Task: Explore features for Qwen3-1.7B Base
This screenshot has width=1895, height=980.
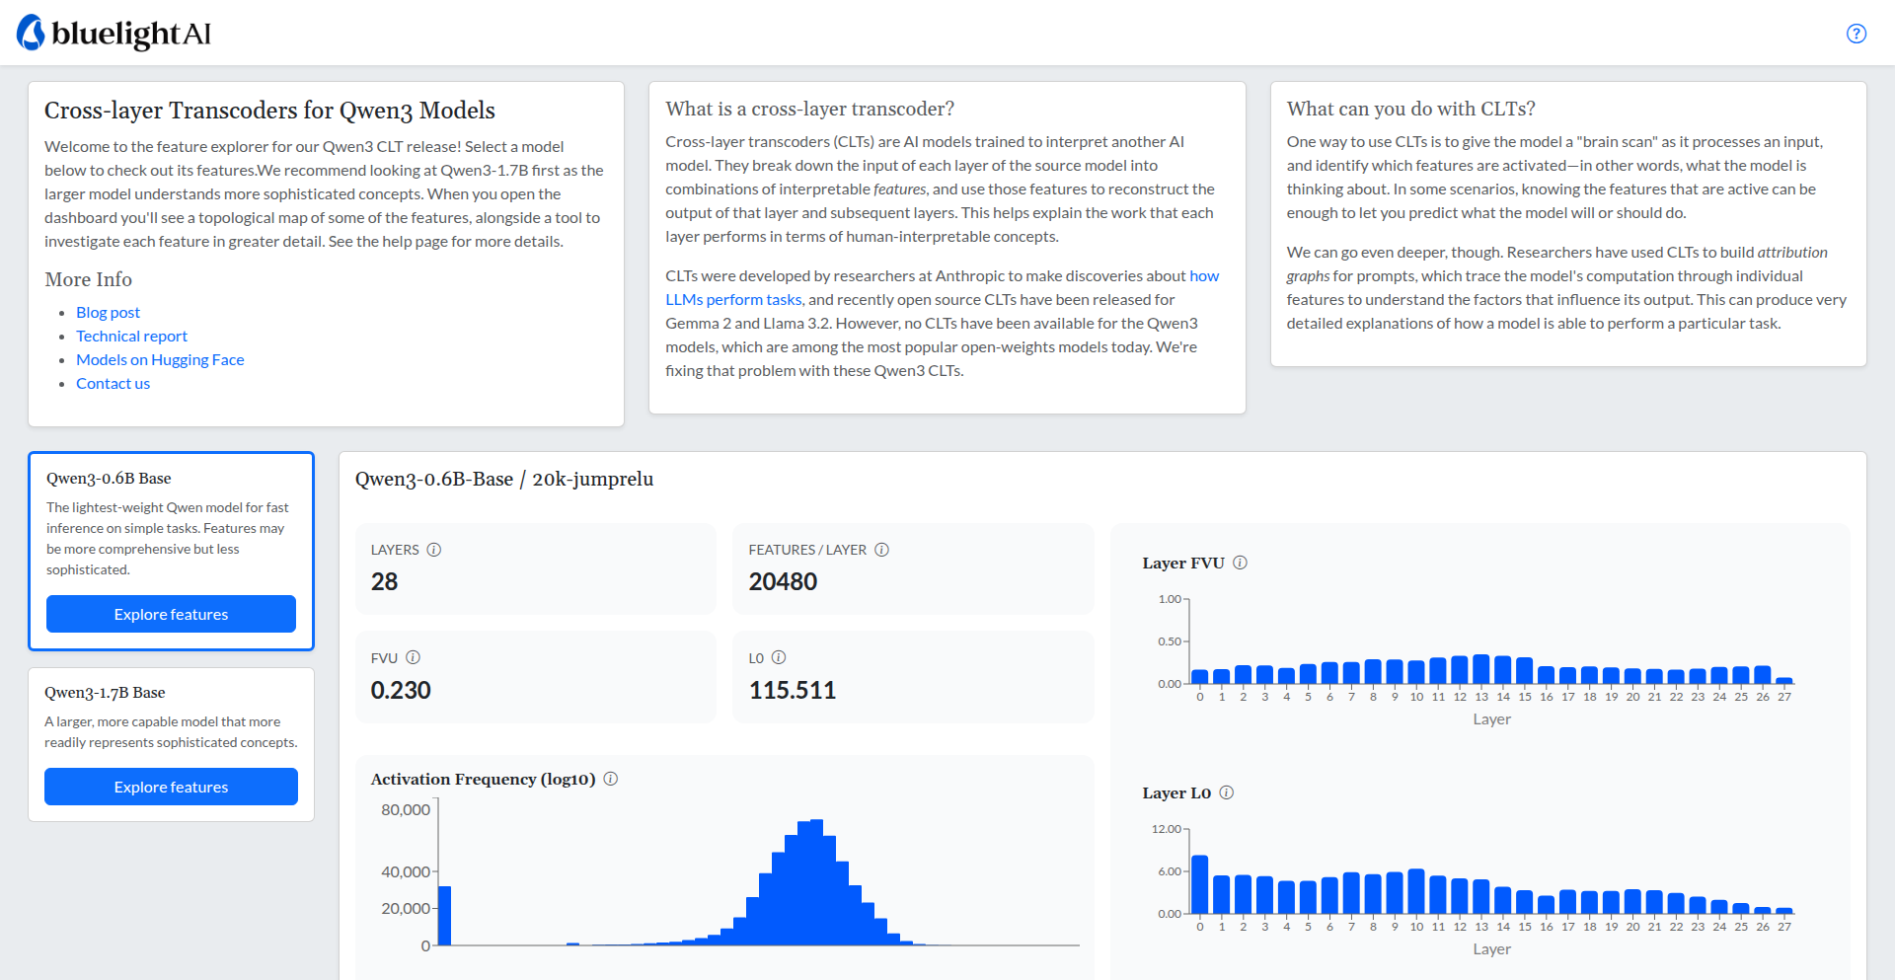Action: click(171, 787)
